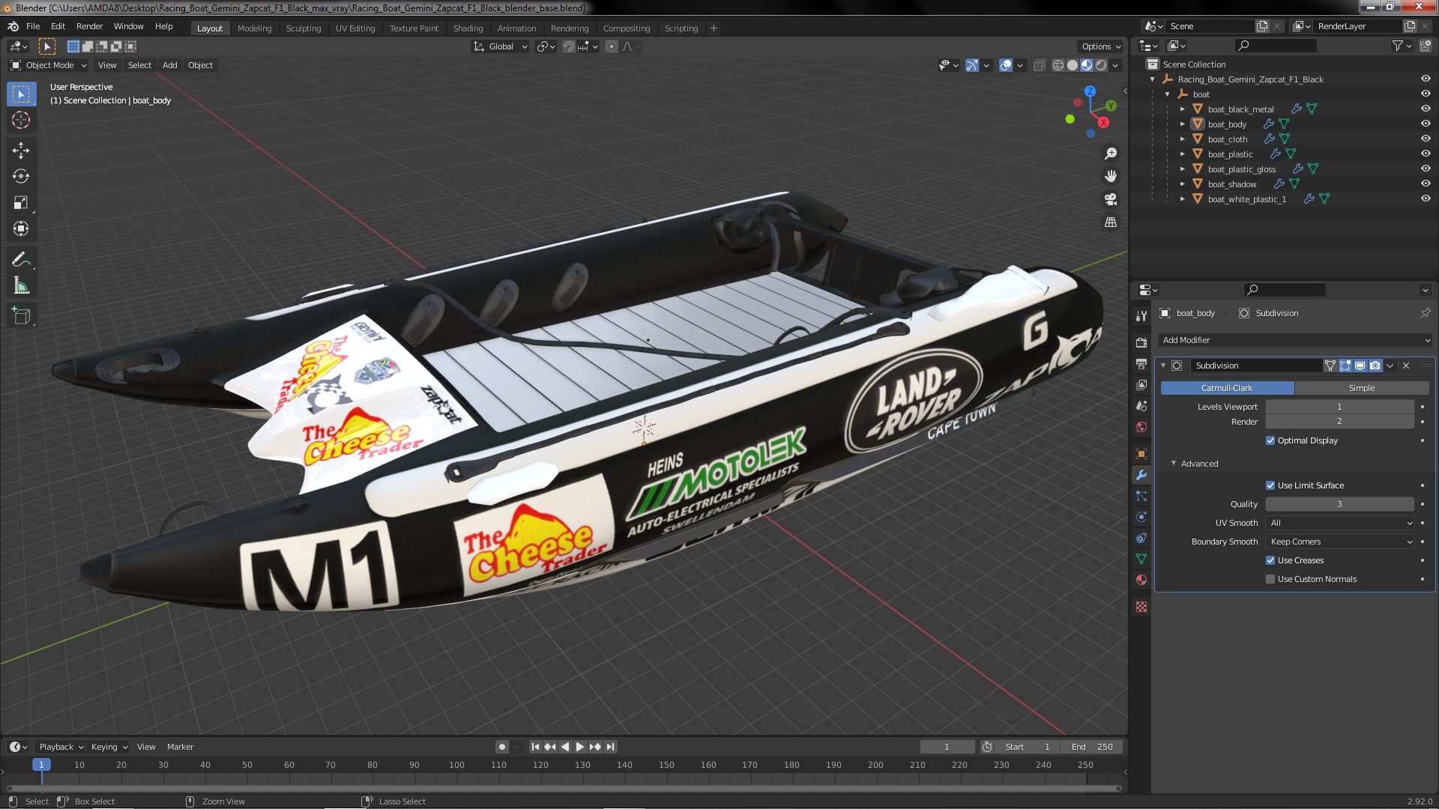Viewport: 1439px width, 809px height.
Task: Uncheck Use Creases checkbox
Action: [1270, 560]
